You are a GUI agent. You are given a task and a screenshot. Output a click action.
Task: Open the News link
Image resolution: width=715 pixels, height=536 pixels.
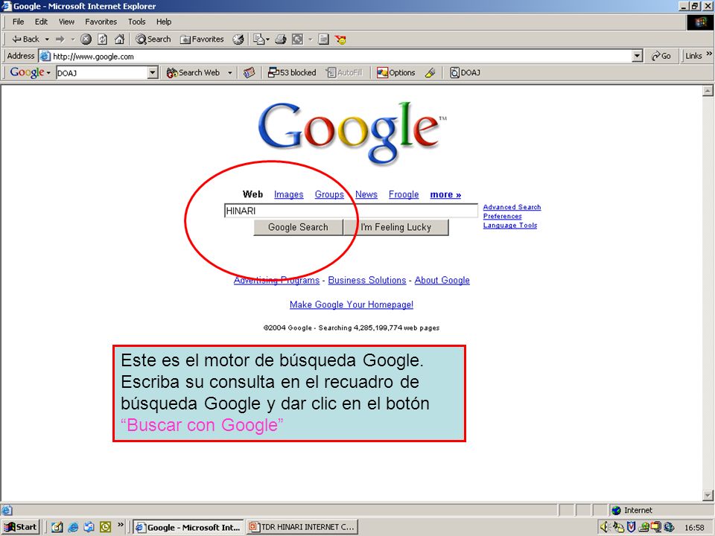pos(366,194)
